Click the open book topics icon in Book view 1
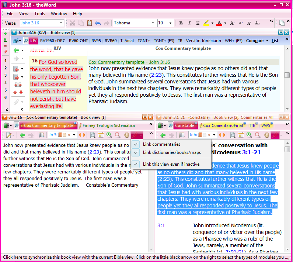This screenshot has height=262, width=293. click(x=41, y=135)
